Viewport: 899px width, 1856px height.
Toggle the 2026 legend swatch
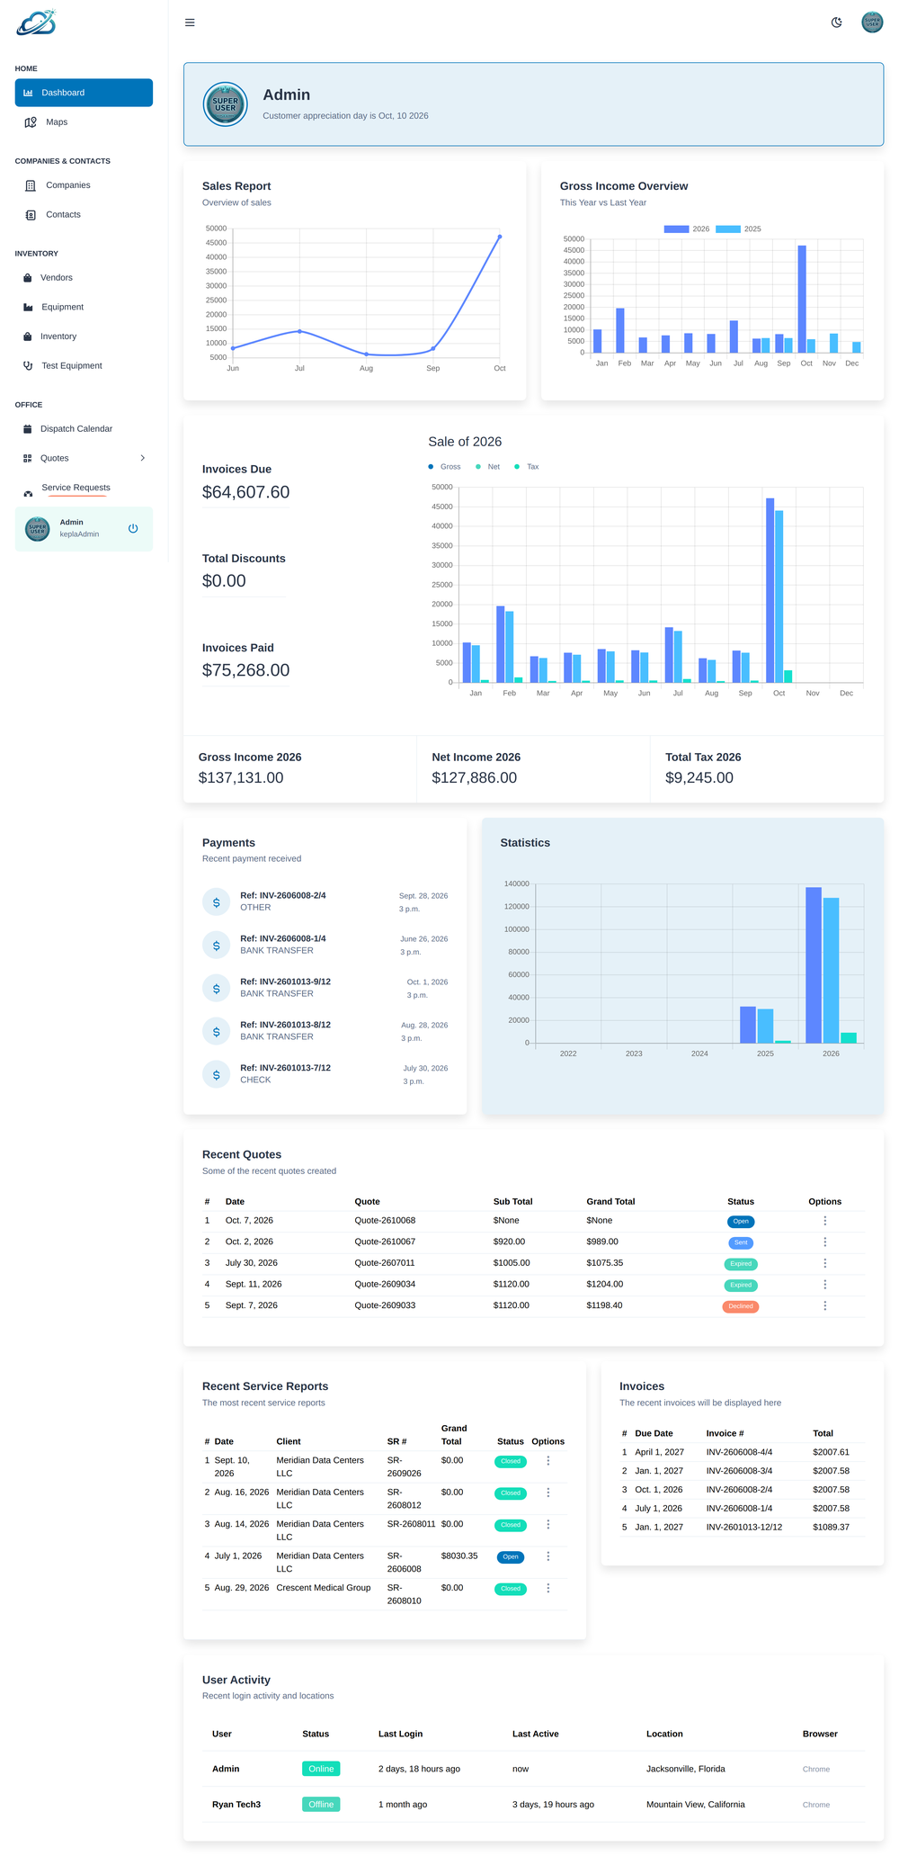click(x=676, y=229)
